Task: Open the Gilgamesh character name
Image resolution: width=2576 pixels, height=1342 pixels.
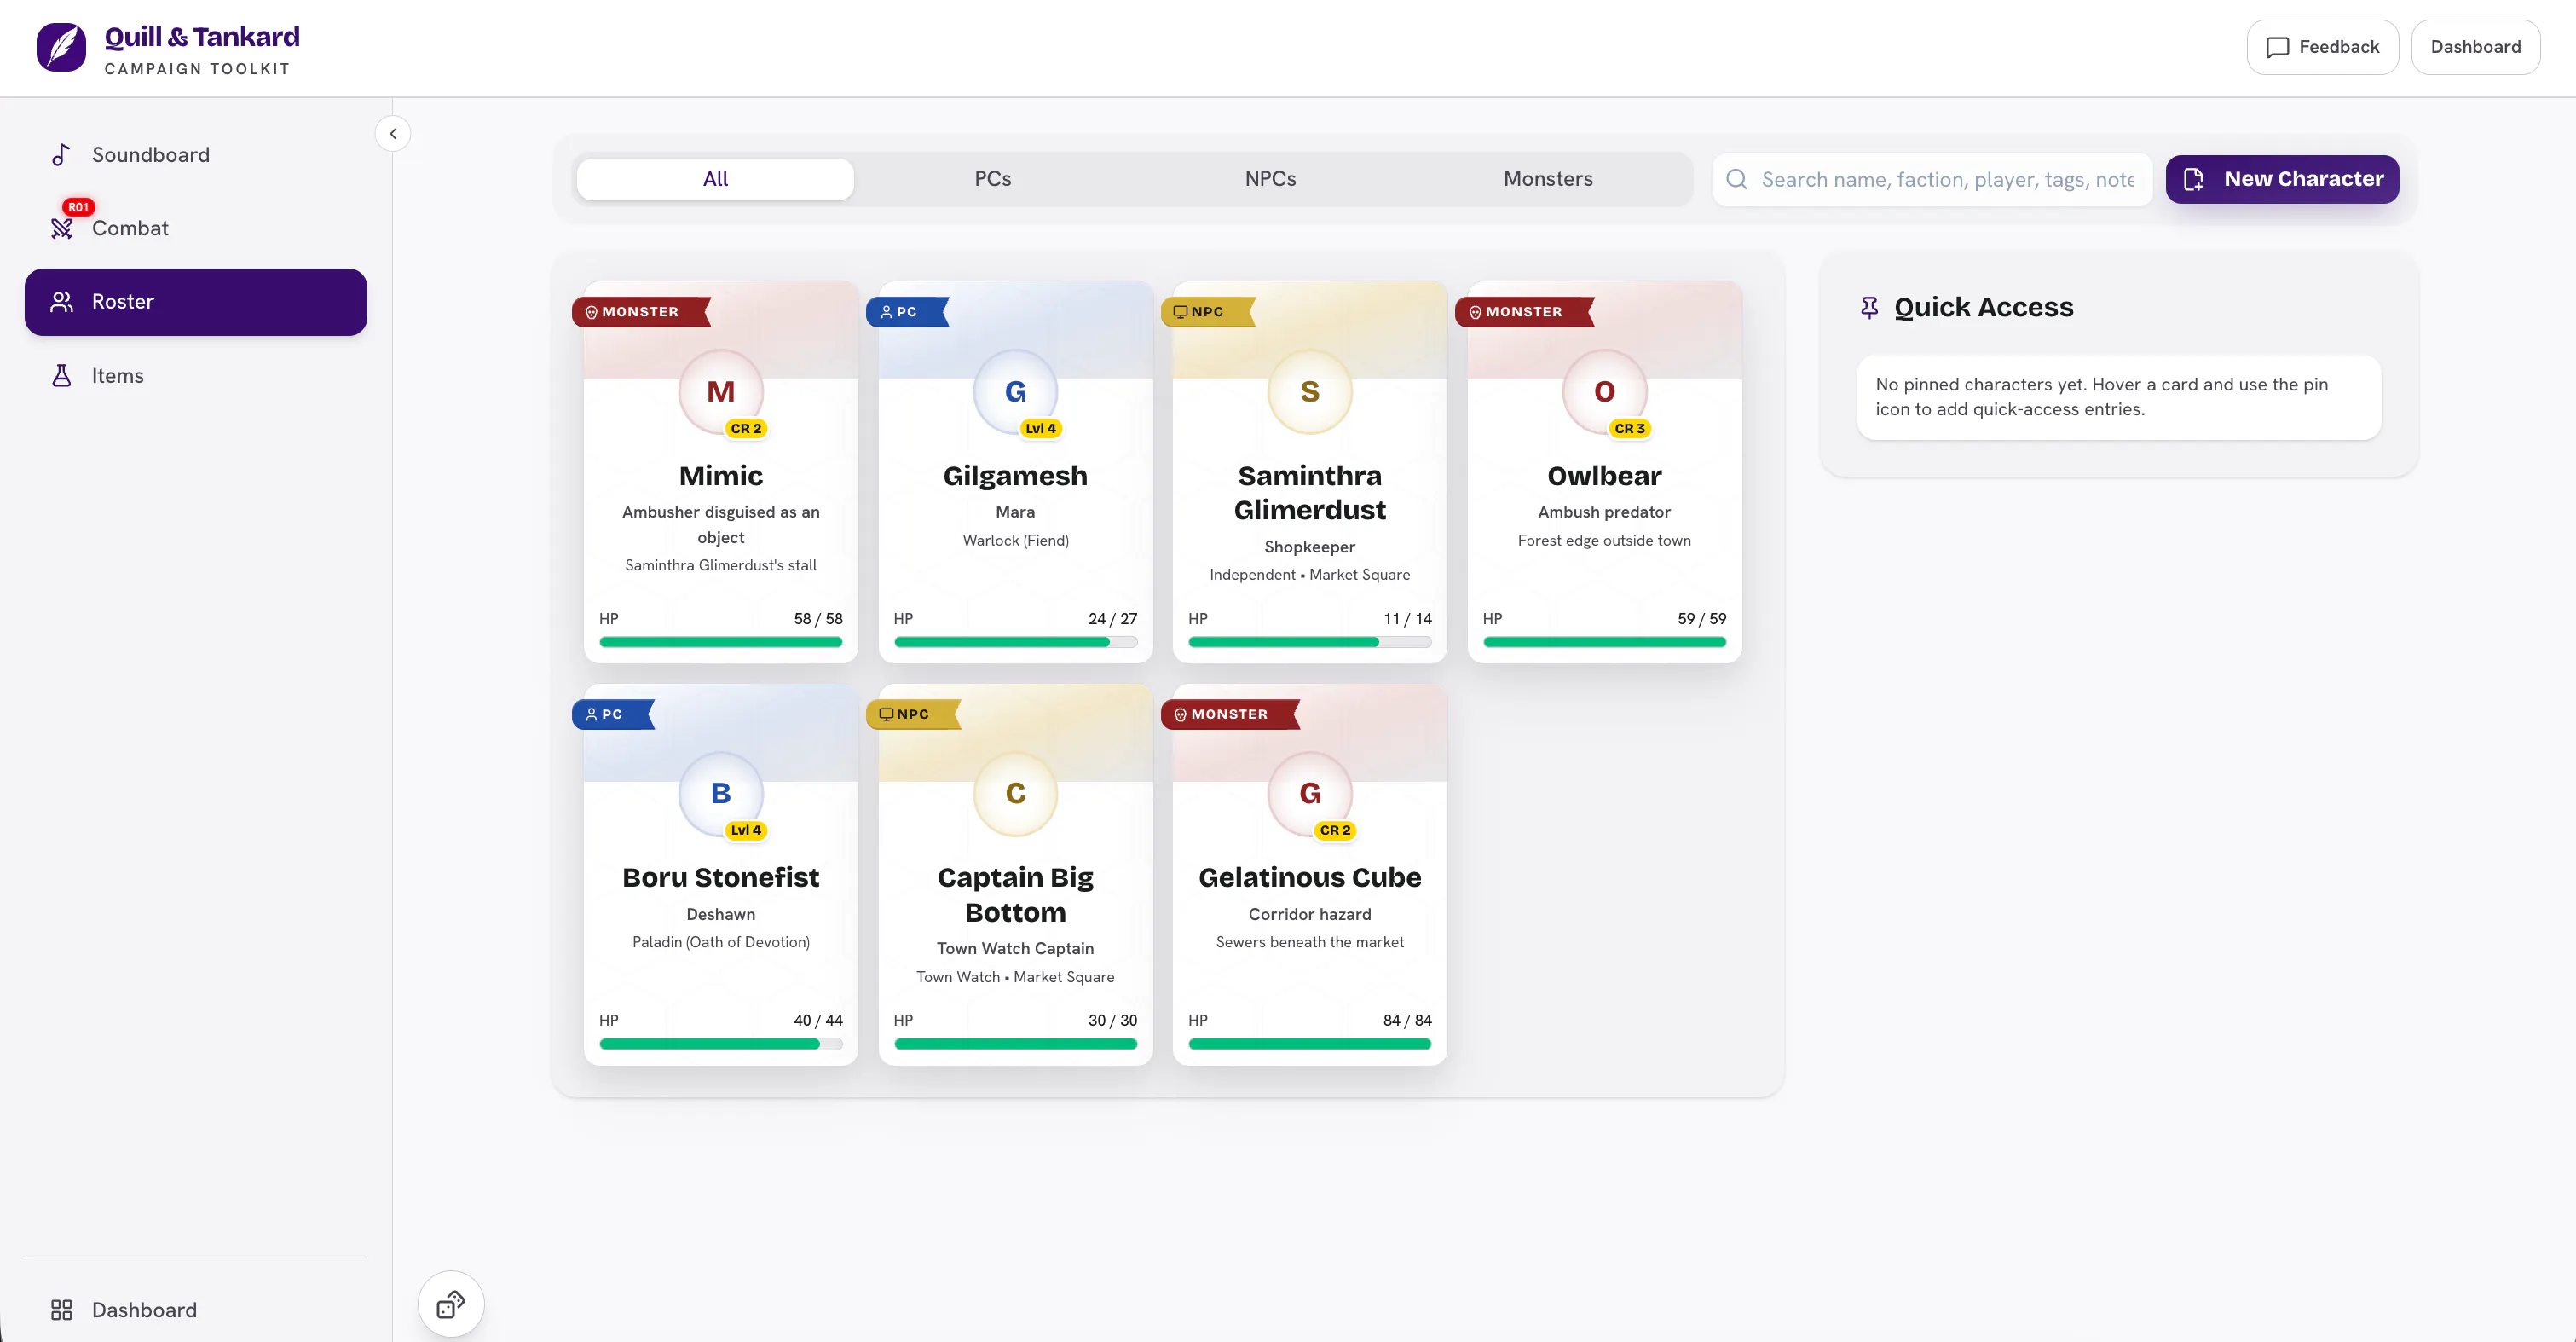Action: click(x=1015, y=476)
